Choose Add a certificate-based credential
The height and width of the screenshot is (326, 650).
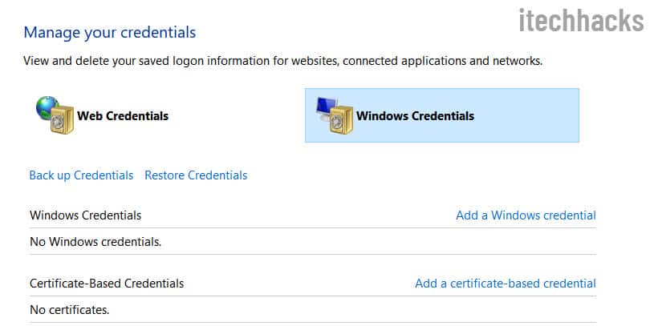pos(505,283)
